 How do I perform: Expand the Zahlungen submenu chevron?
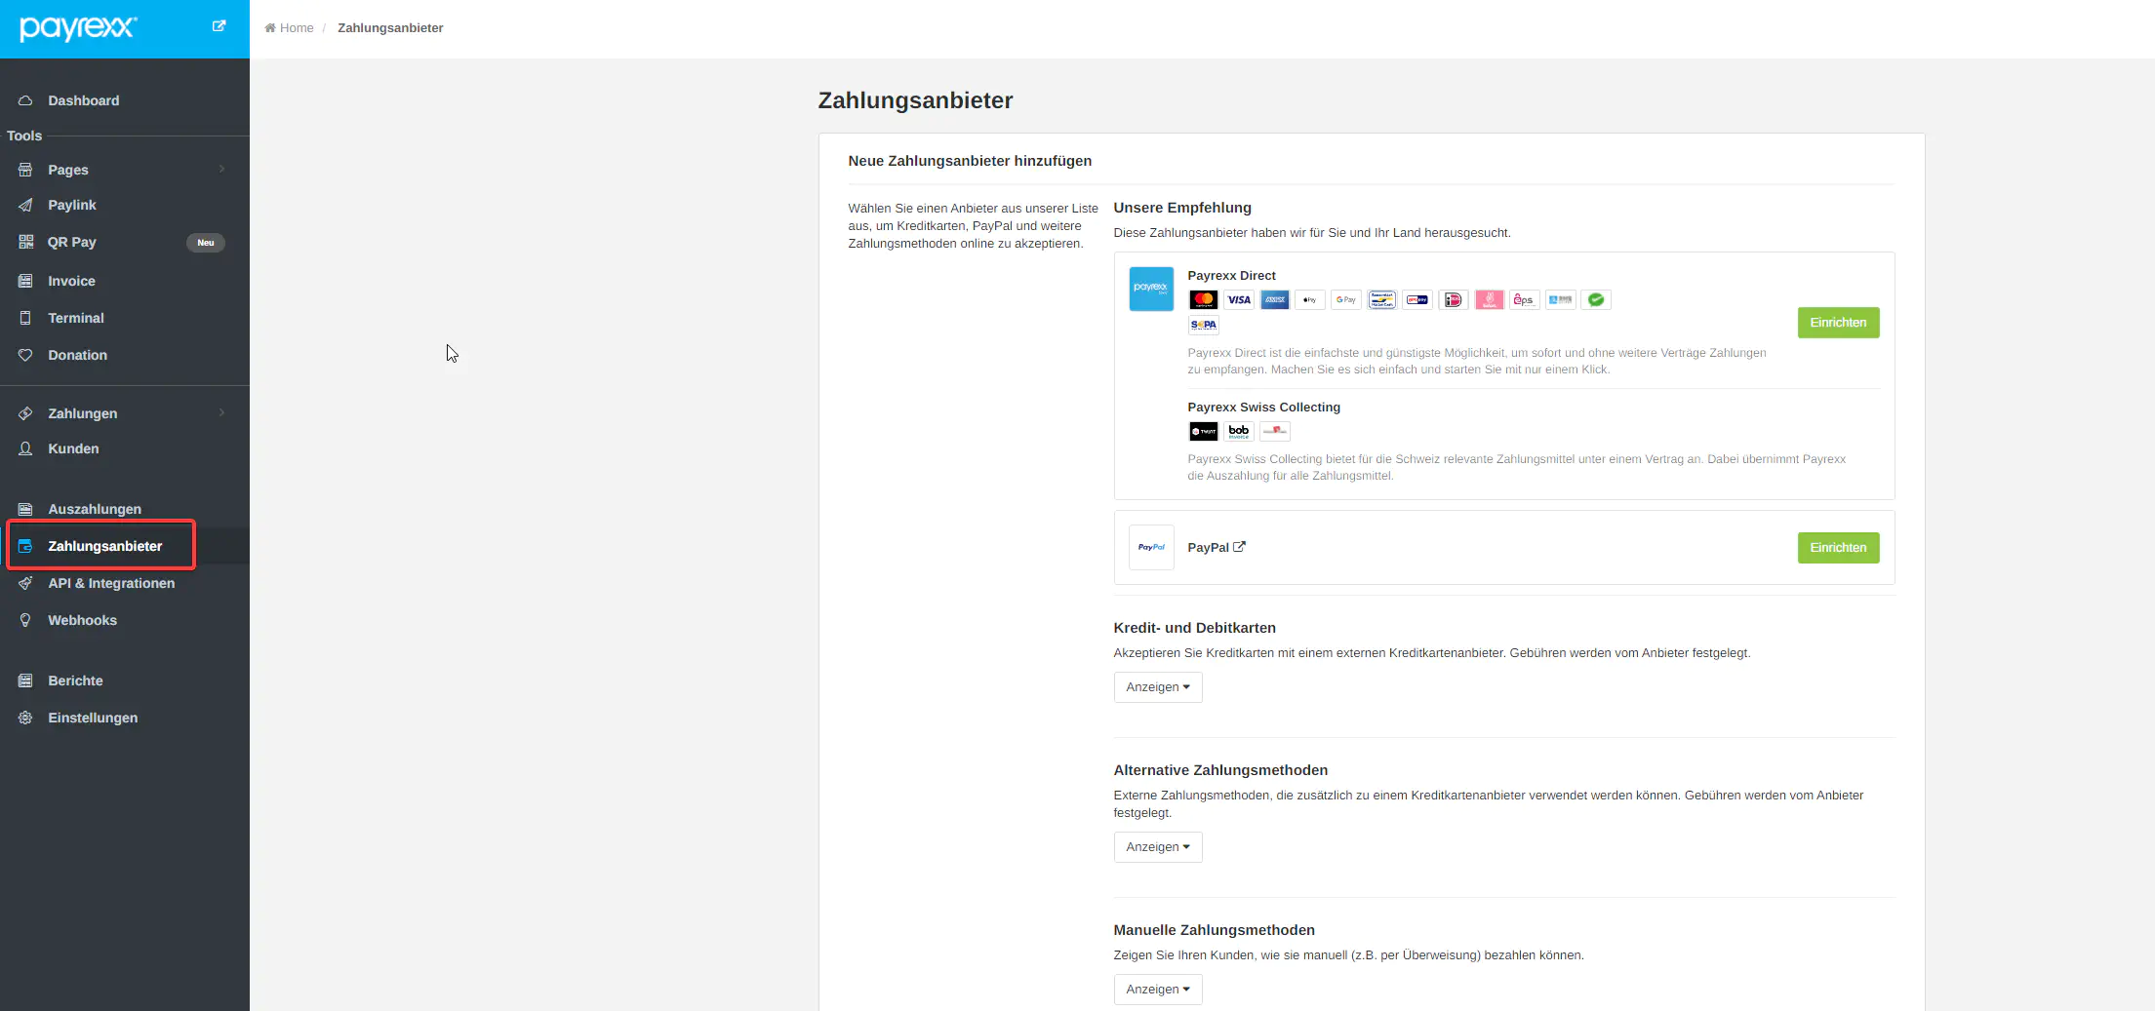click(222, 413)
